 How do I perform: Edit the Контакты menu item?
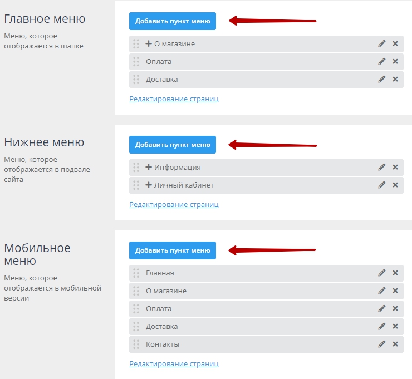coord(382,344)
